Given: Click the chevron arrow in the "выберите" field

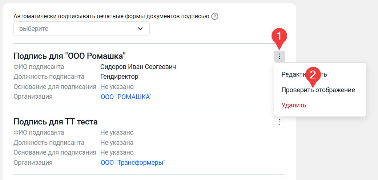Looking at the screenshot, I should point(140,29).
